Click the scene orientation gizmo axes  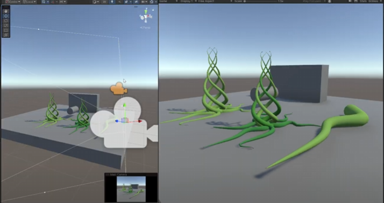tap(146, 17)
